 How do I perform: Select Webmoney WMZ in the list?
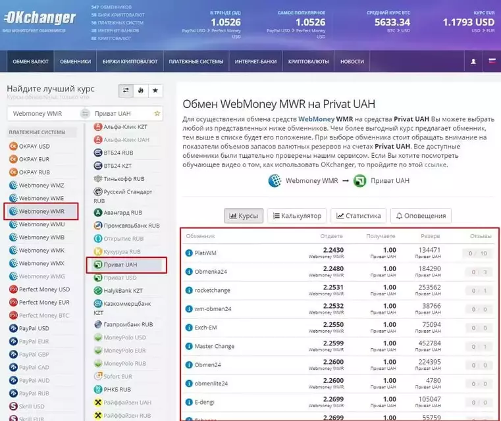pos(37,185)
